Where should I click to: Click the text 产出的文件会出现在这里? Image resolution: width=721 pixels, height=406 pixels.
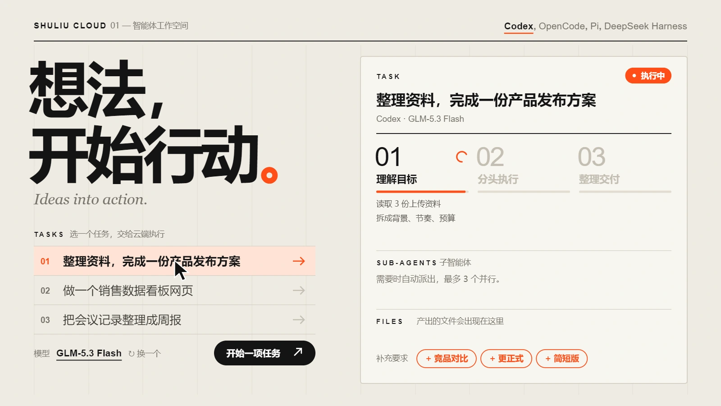(460, 321)
